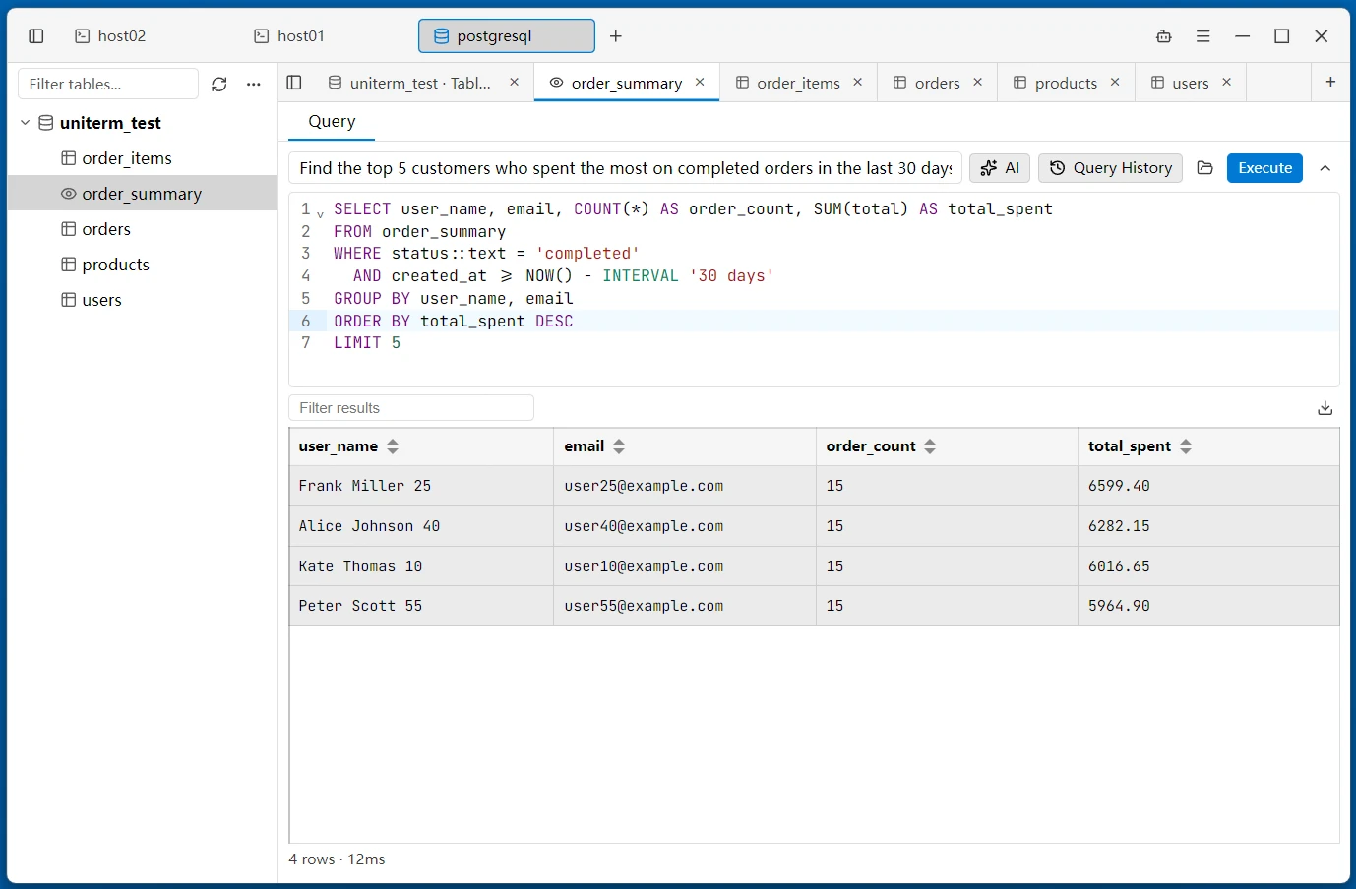Sort results by user_name column

393,446
